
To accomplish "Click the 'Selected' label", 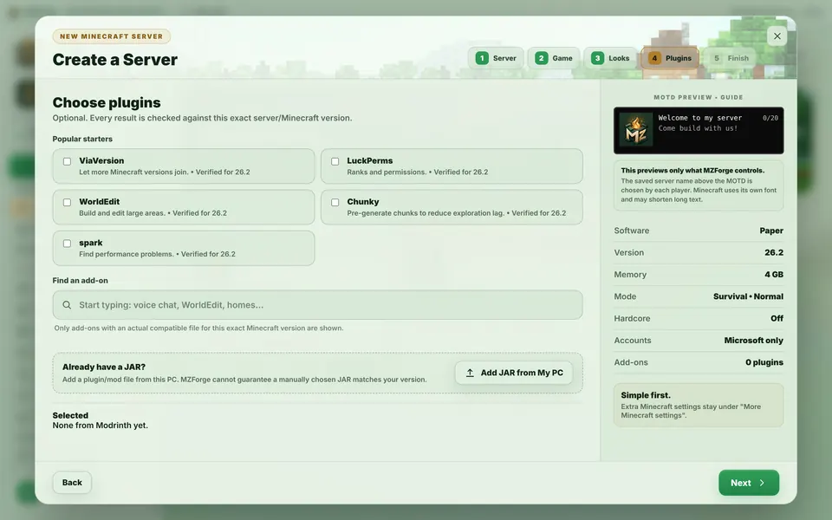I will coord(70,415).
